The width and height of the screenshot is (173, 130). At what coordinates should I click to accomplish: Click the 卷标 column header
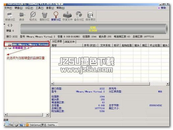pos(67,45)
